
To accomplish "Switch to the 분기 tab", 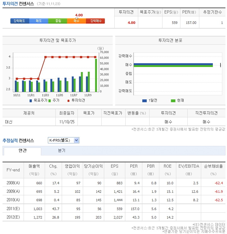I will 61,151.
